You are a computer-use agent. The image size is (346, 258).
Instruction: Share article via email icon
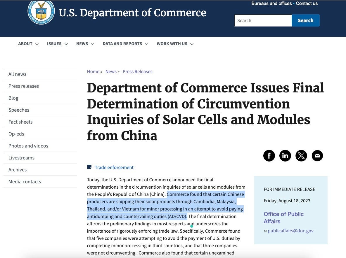(317, 156)
